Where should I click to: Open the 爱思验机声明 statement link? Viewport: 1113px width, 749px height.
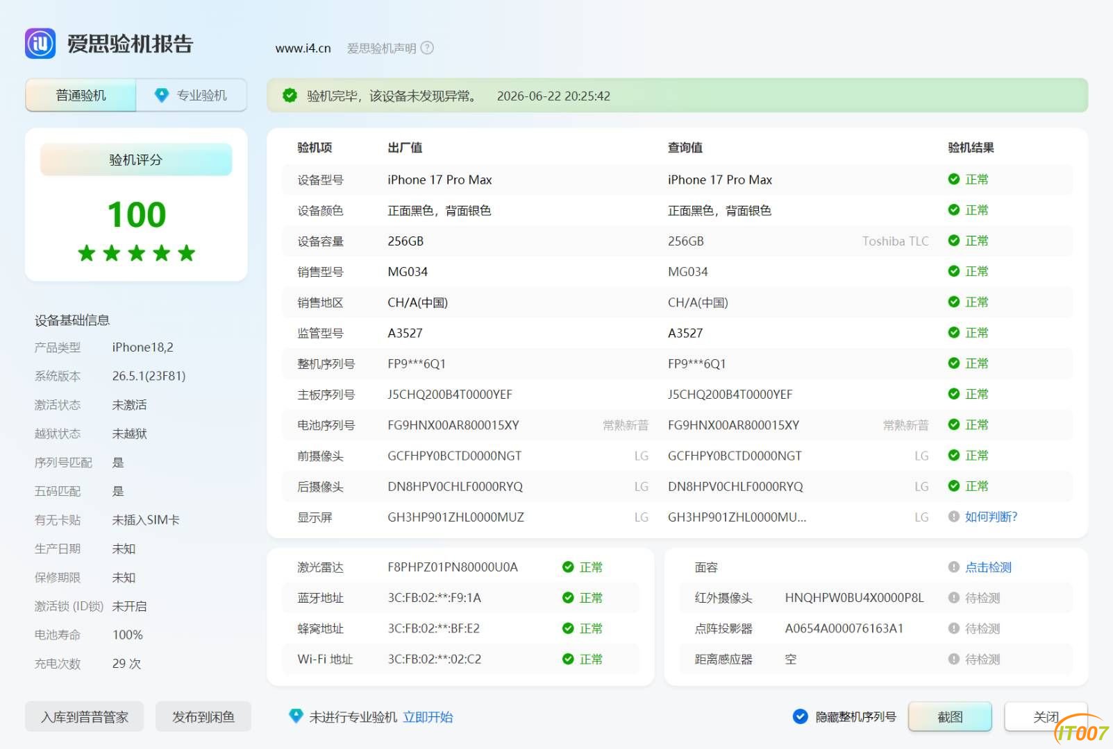point(382,48)
